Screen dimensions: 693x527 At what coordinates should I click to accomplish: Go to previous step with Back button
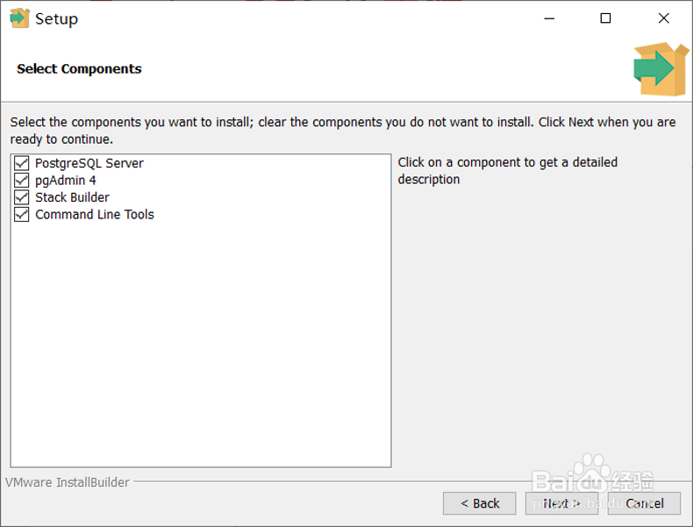tap(480, 503)
